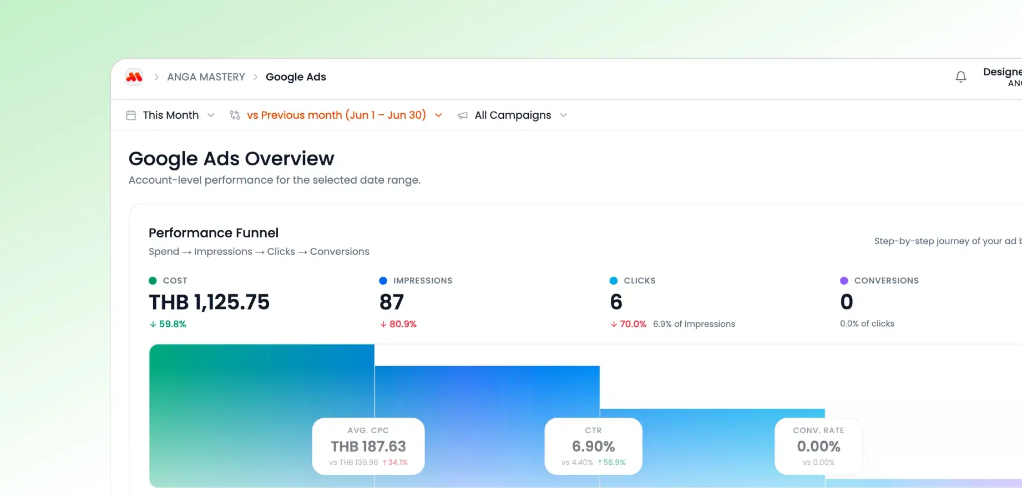Click the Account-level performance description
This screenshot has width=1022, height=497.
[275, 180]
